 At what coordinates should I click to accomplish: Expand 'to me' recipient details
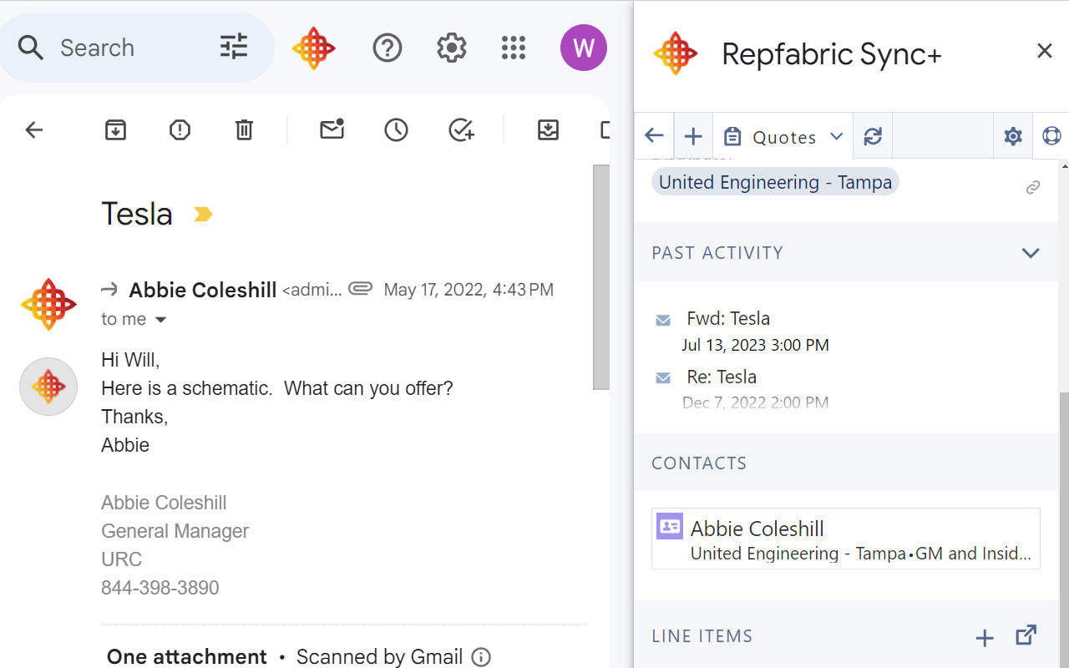click(161, 320)
